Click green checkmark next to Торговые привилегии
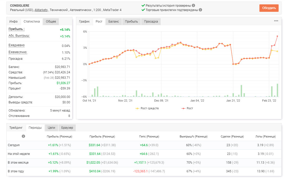This screenshot has width=285, height=179. click(143, 10)
